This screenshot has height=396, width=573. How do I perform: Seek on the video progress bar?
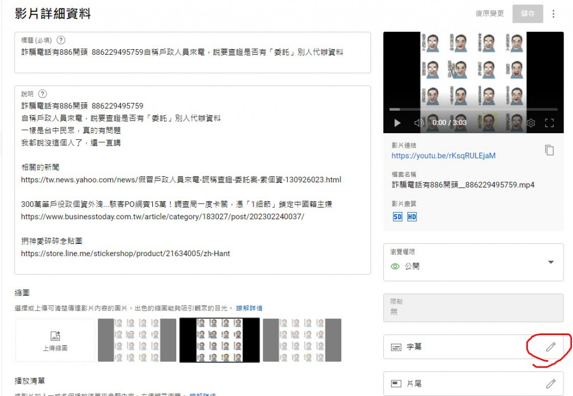coord(473,109)
